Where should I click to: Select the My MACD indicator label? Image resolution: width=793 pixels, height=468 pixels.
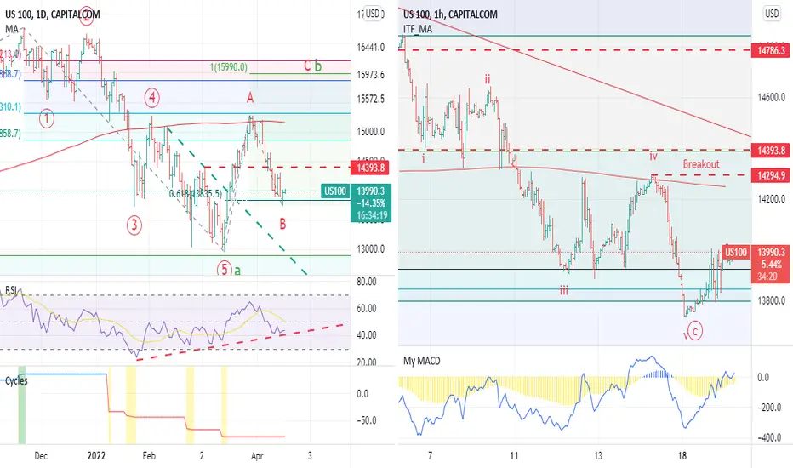(x=422, y=361)
